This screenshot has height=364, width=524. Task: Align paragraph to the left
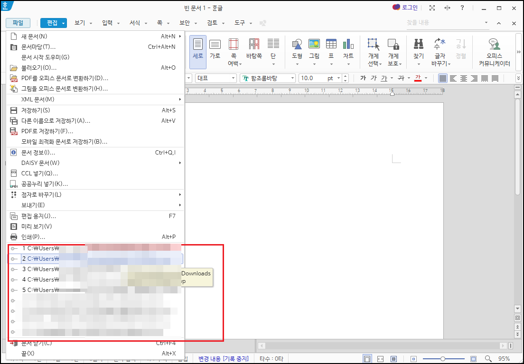(453, 78)
